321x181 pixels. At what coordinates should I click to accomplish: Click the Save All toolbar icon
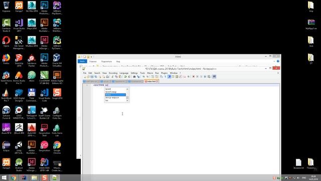96,76
